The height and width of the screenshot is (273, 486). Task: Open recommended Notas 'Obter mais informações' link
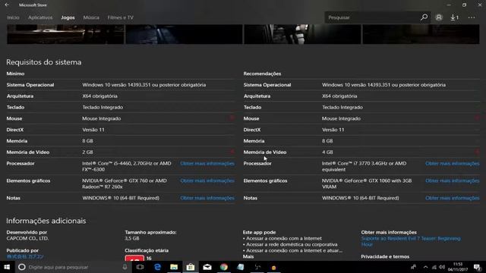pos(453,198)
